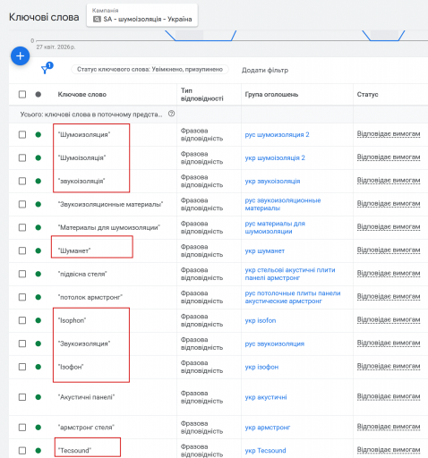Check the box for "потолок армстронг"
Viewport: 428px width, 458px height.
[22, 297]
